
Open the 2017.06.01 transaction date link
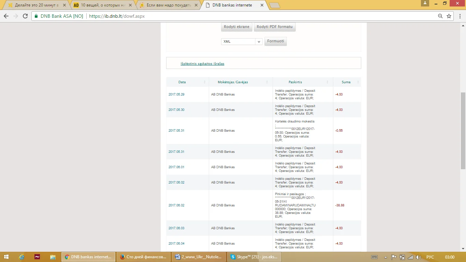click(x=176, y=167)
